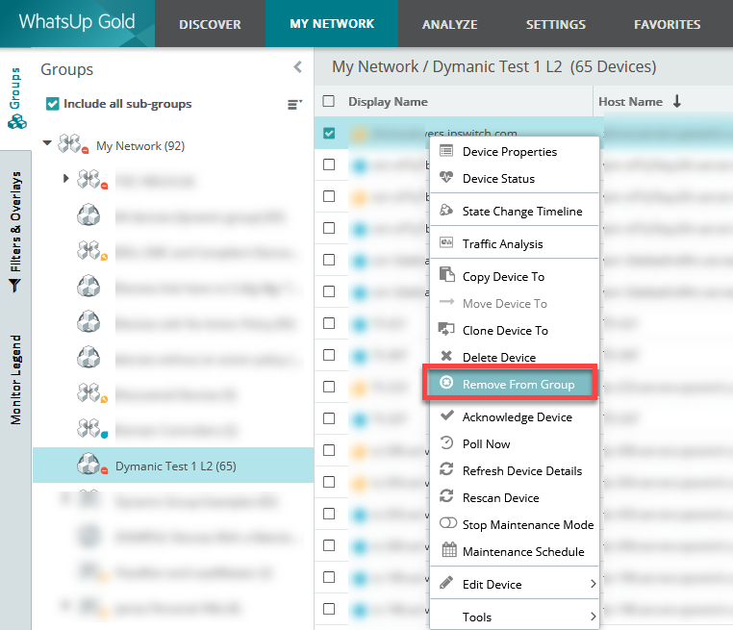Click the Rescan Device arrows icon
Screen dimensions: 733x630
(x=446, y=496)
